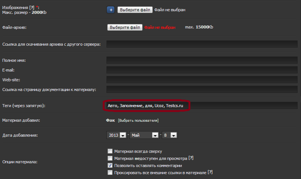Viewport: 301px width, 179px height.
Task: Click help marker next to Изображения label
Action: [x=32, y=7]
